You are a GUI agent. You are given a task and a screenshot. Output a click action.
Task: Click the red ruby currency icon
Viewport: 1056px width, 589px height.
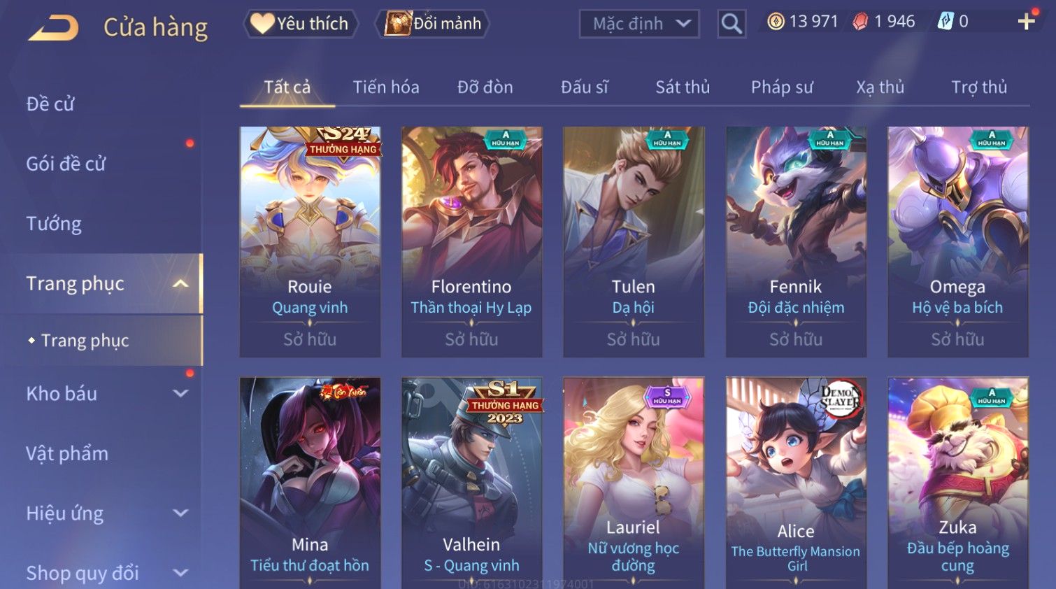pyautogui.click(x=860, y=22)
